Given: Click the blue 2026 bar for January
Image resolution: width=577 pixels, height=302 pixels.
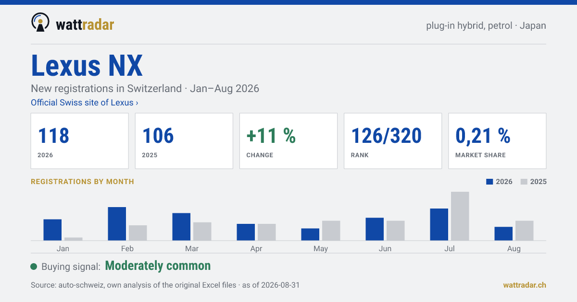Looking at the screenshot, I should 52,230.
